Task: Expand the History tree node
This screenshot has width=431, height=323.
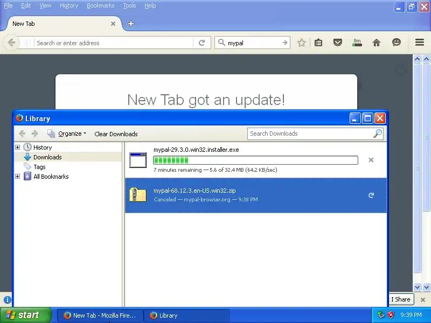Action: pyautogui.click(x=18, y=147)
